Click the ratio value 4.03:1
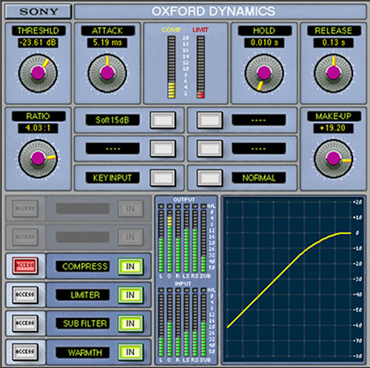370x368 pixels. pyautogui.click(x=38, y=128)
